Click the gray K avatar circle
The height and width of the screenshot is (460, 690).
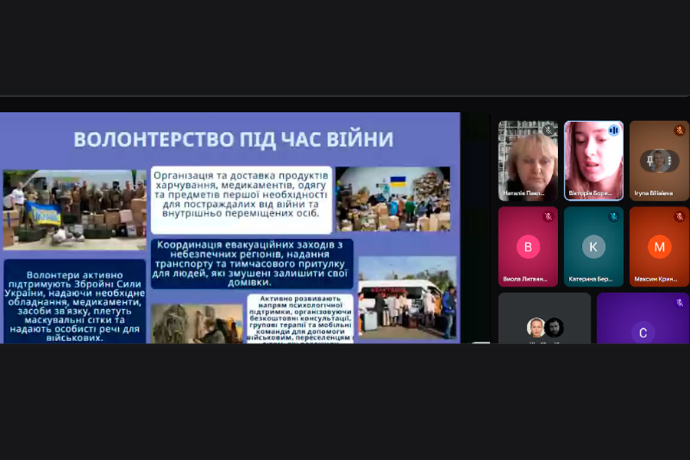click(593, 247)
